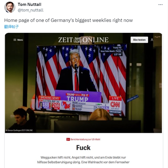The height and width of the screenshot is (168, 168).
Task: Click the ZEIT ONLINE logo
Action: [x=83, y=40]
